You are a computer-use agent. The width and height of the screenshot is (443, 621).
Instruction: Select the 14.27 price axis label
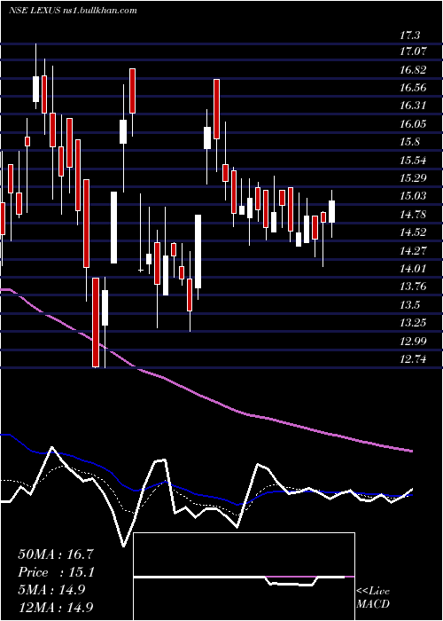point(414,251)
